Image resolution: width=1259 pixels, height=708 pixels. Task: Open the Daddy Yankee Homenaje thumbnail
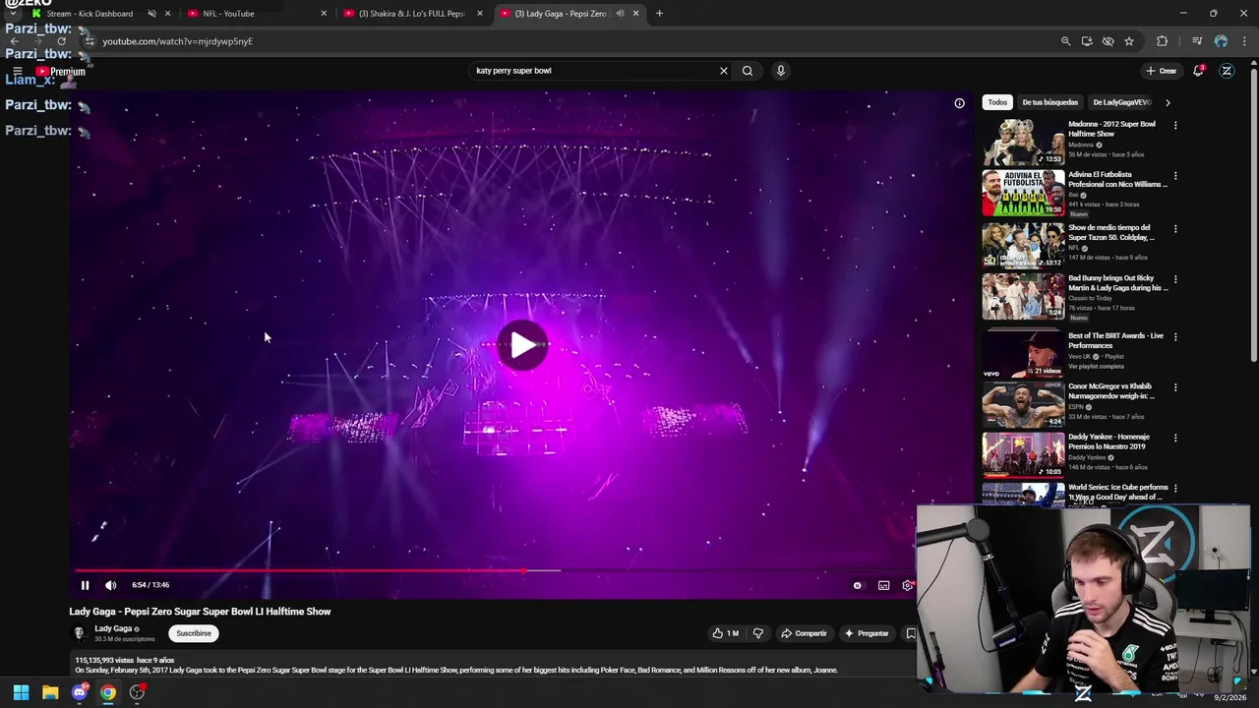coord(1023,454)
